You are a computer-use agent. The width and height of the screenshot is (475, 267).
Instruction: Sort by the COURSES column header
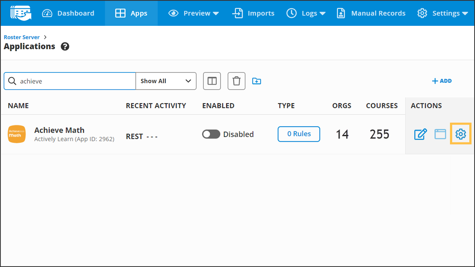pos(382,106)
